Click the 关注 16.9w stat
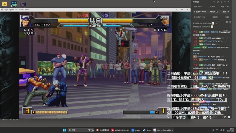 click(x=225, y=7)
